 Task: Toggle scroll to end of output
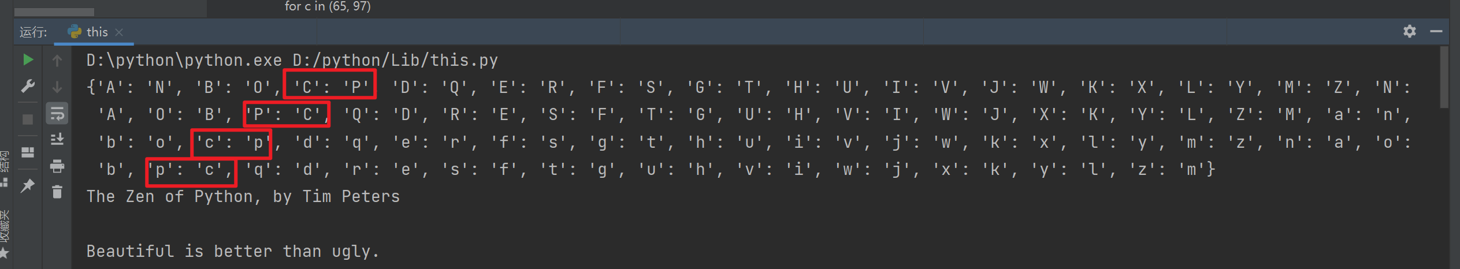pos(57,139)
